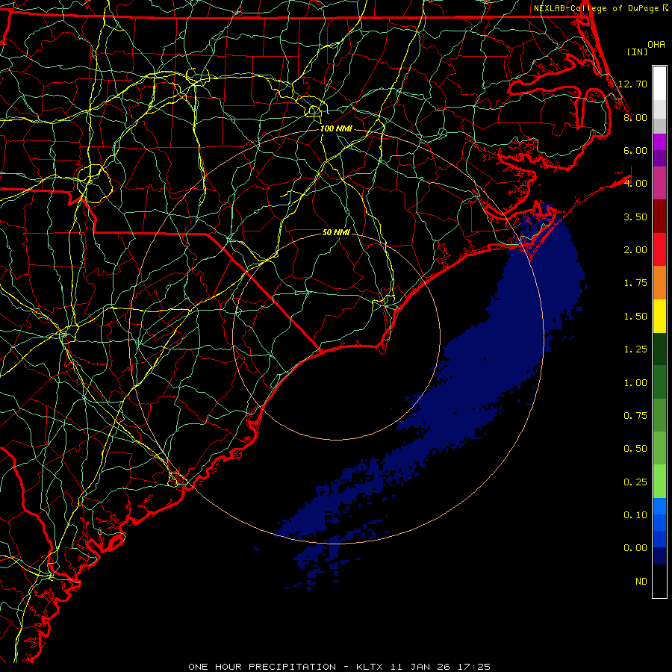Select the 2.00 scale label

[x=635, y=250]
